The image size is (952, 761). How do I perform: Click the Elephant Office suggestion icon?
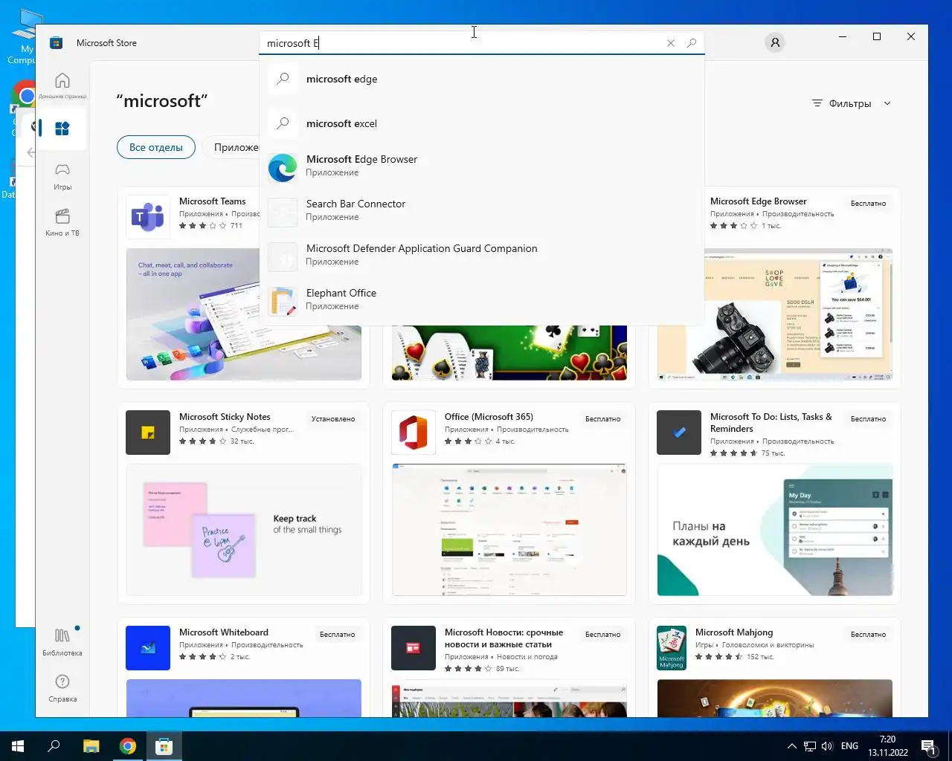[x=283, y=302]
